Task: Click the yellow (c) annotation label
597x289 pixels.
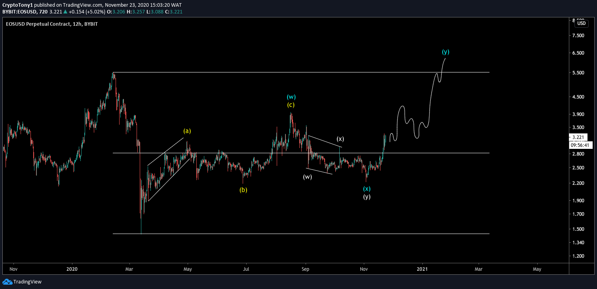Action: [291, 105]
